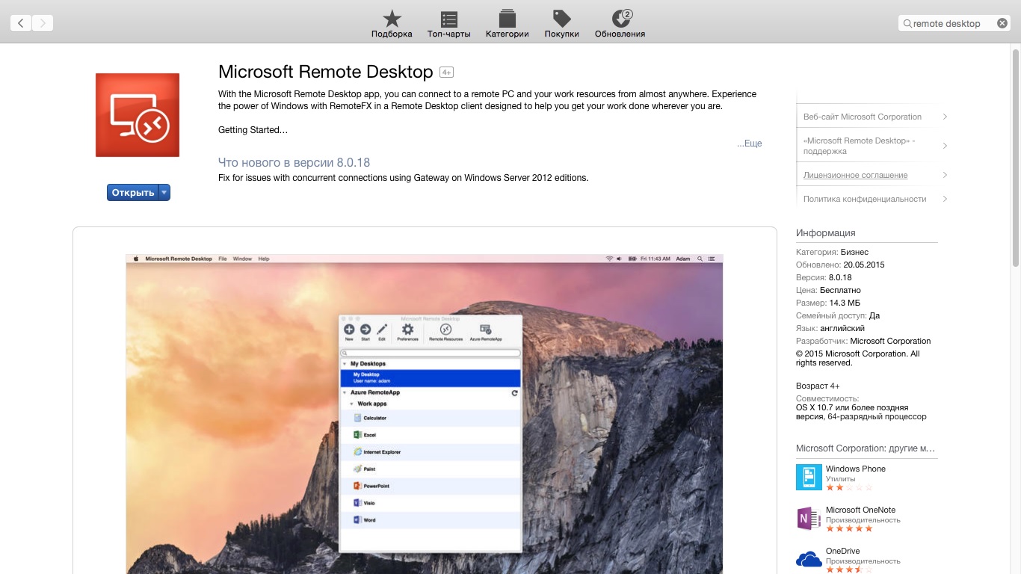Click the Microsoft Remote Desktop title text
Image resolution: width=1021 pixels, height=574 pixels.
pyautogui.click(x=326, y=72)
